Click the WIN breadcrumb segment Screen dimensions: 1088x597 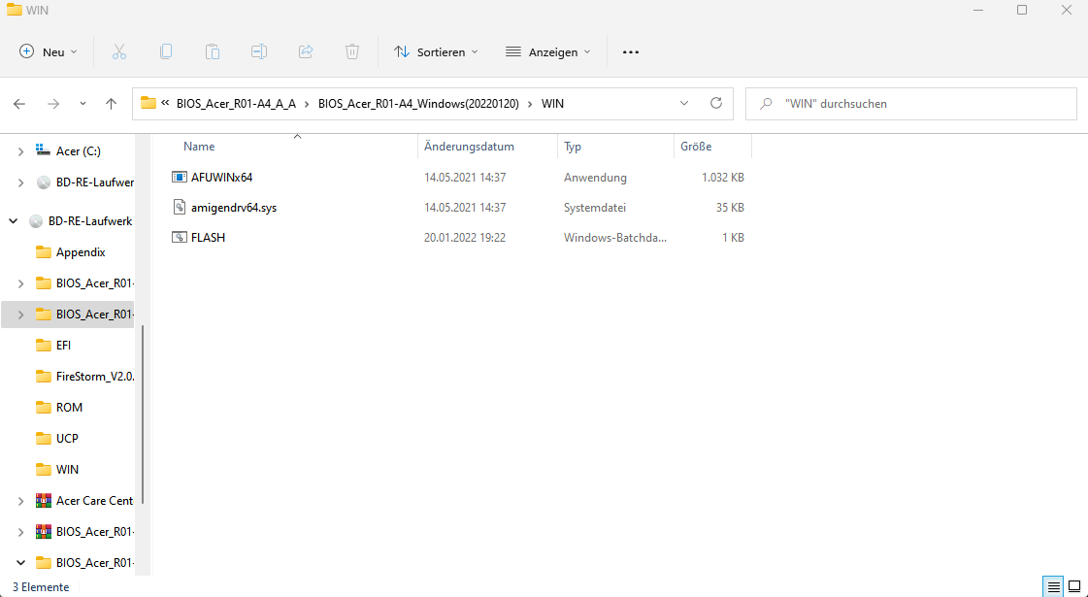(552, 104)
